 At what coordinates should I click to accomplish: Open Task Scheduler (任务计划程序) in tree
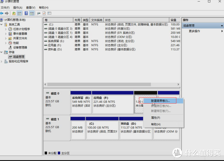tap(21, 29)
